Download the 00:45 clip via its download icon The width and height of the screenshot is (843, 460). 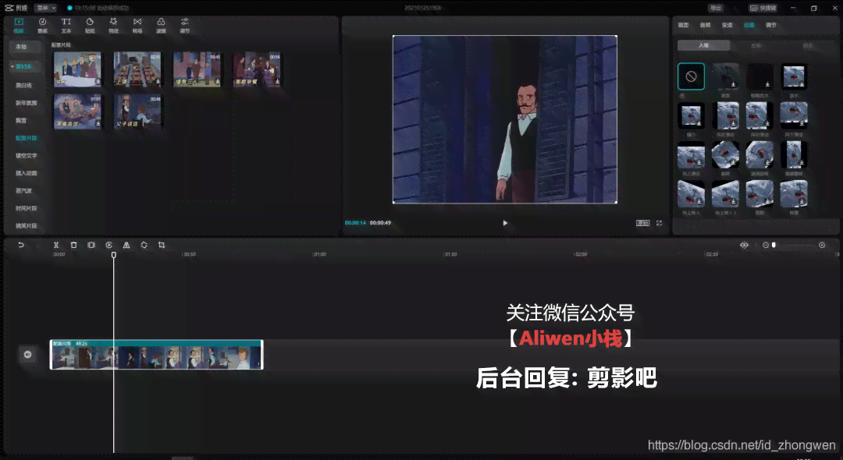click(218, 82)
